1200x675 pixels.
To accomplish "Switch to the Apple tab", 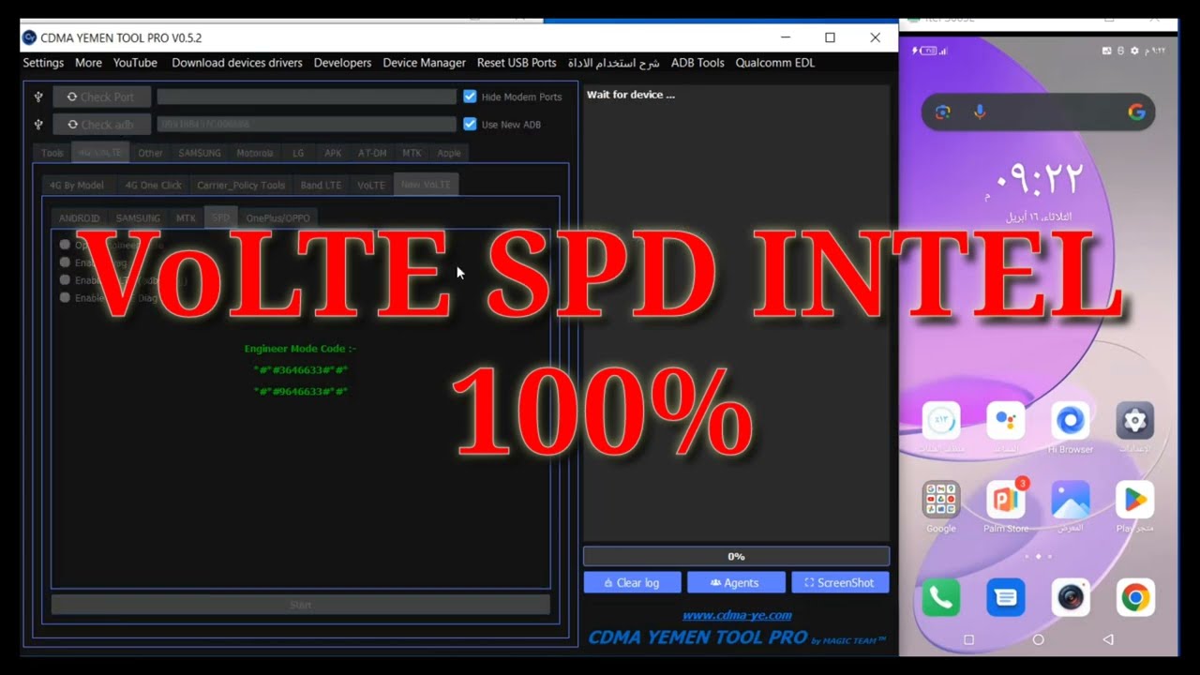I will pos(449,153).
